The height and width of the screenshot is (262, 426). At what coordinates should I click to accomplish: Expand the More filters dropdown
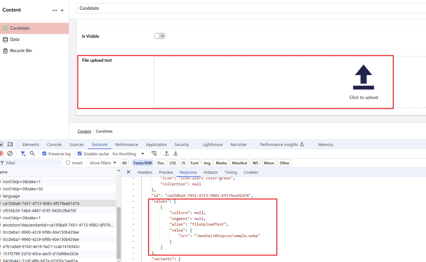click(x=103, y=163)
